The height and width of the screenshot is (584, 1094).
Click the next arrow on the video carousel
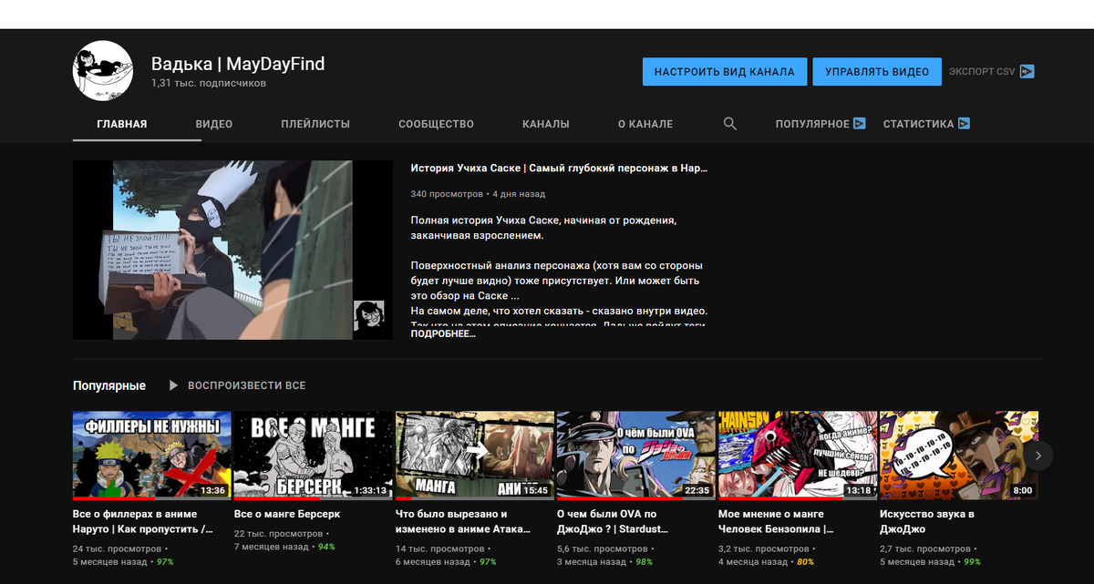pyautogui.click(x=1038, y=455)
